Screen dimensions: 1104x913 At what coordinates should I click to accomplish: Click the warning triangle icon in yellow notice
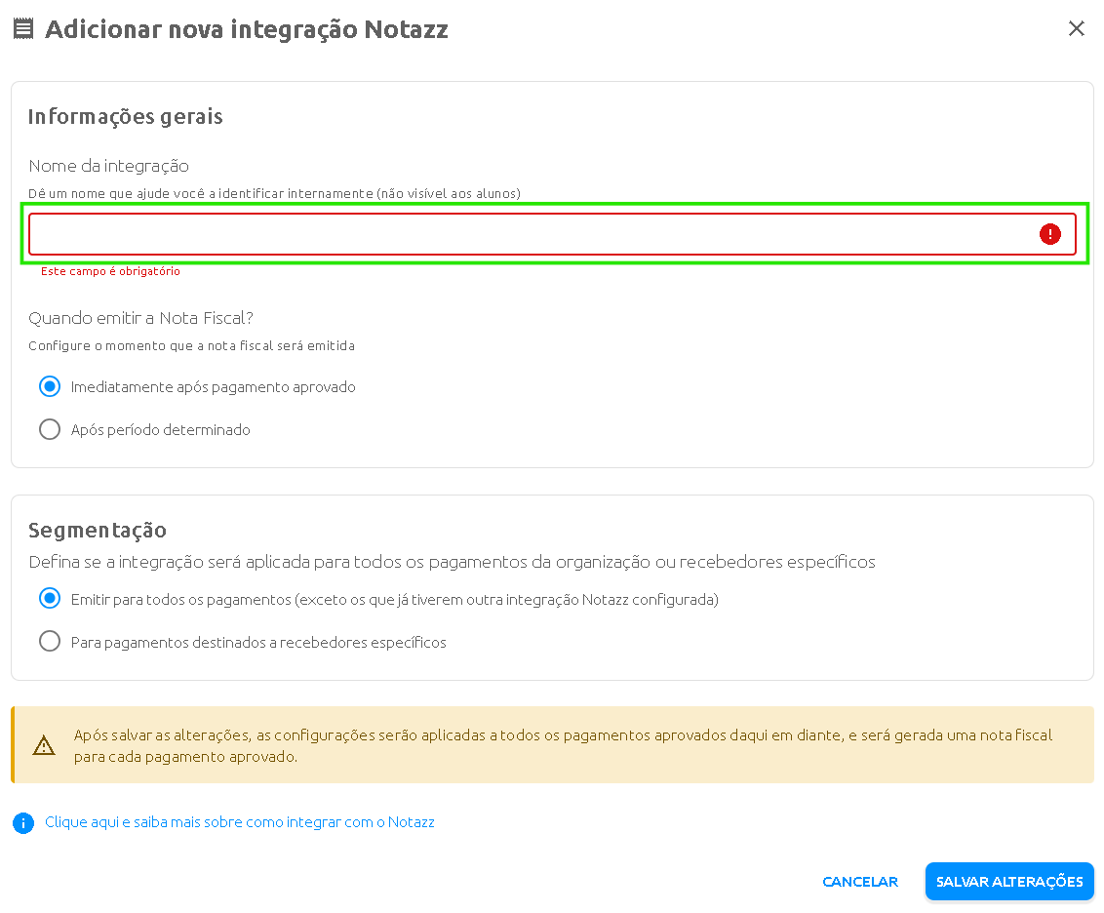(x=44, y=745)
